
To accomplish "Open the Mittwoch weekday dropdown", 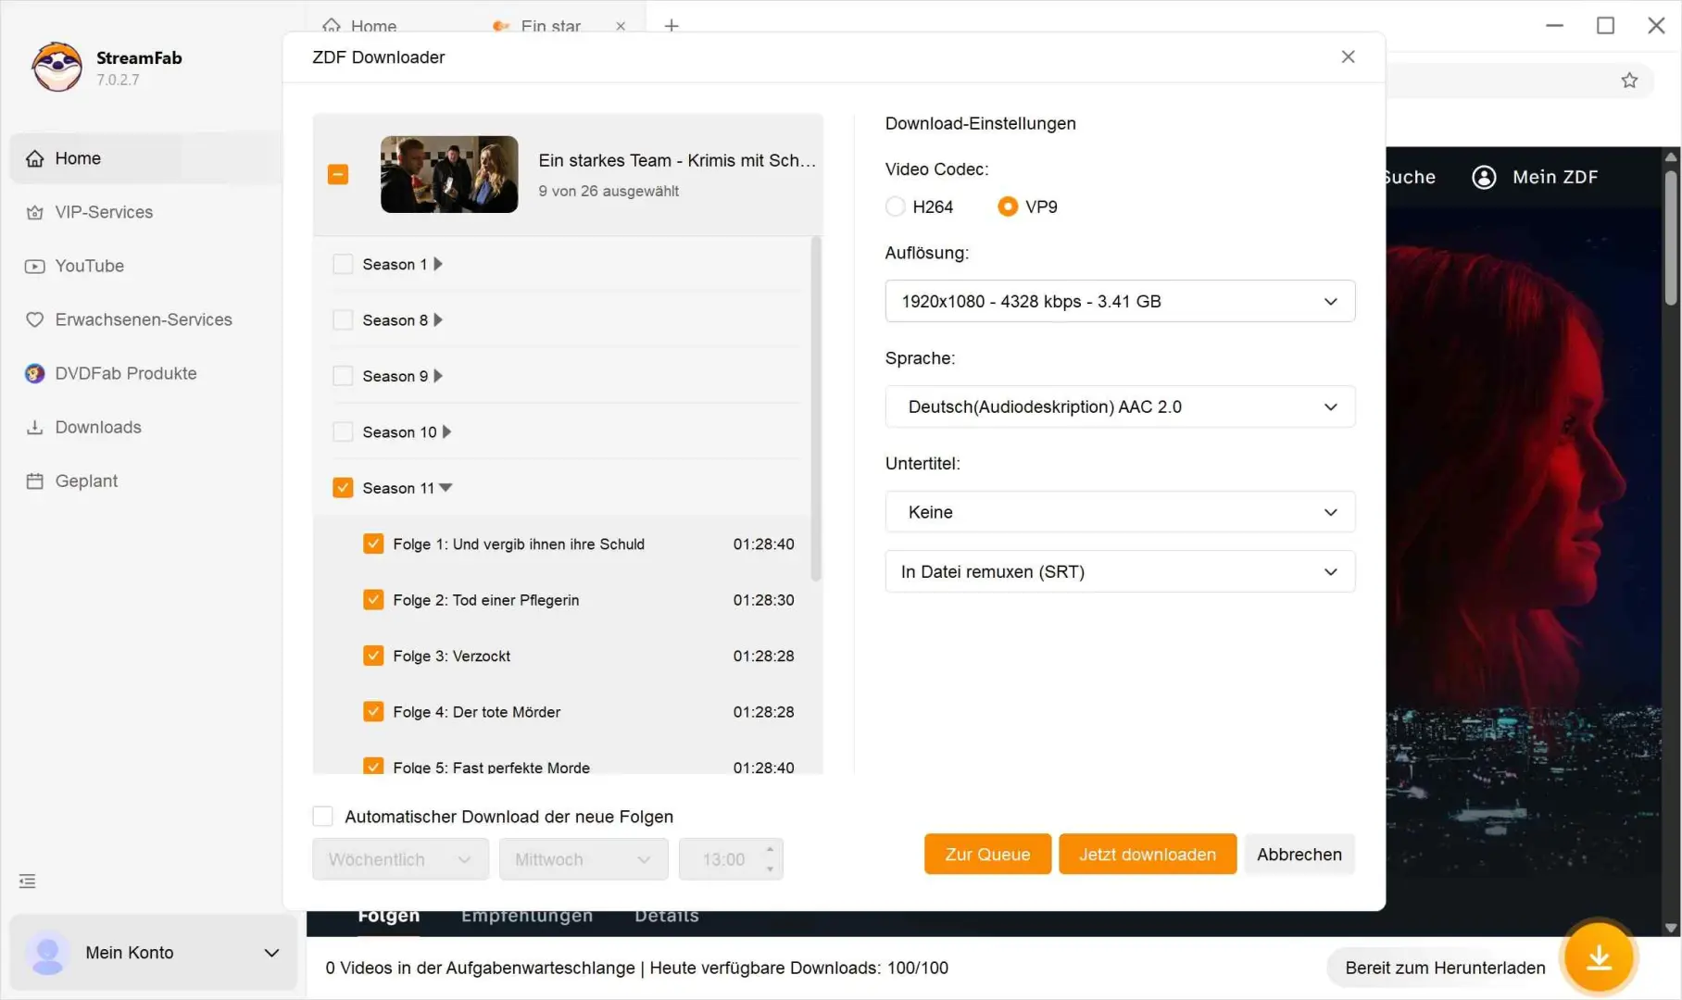I will click(x=584, y=859).
